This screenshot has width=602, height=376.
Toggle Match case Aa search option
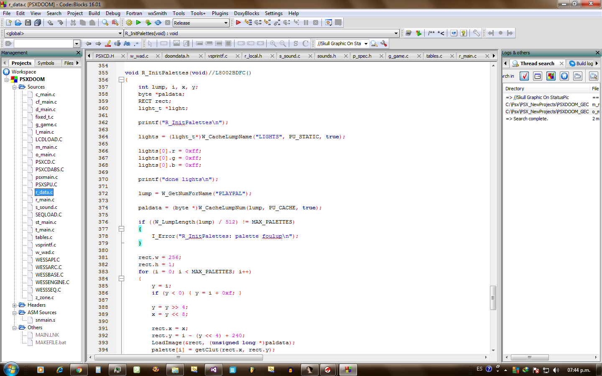coord(127,43)
